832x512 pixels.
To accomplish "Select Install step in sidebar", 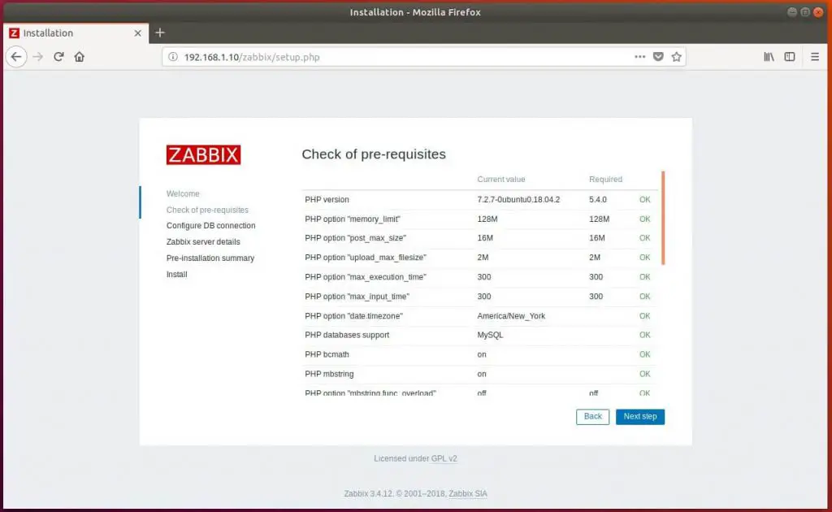I will (176, 275).
